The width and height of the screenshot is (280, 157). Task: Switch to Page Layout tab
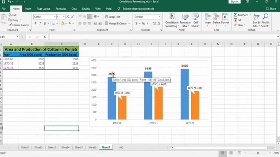[43, 9]
